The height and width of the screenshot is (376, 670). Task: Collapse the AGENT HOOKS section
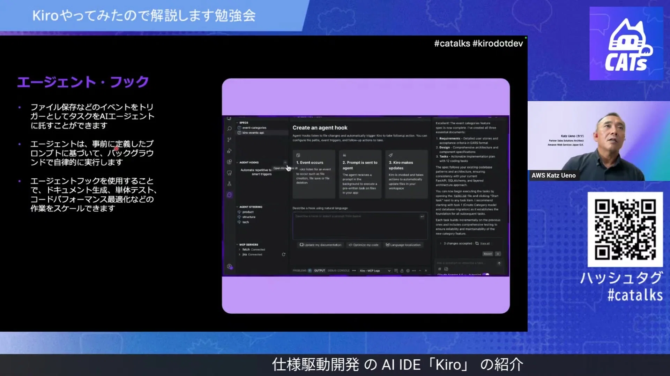point(248,163)
